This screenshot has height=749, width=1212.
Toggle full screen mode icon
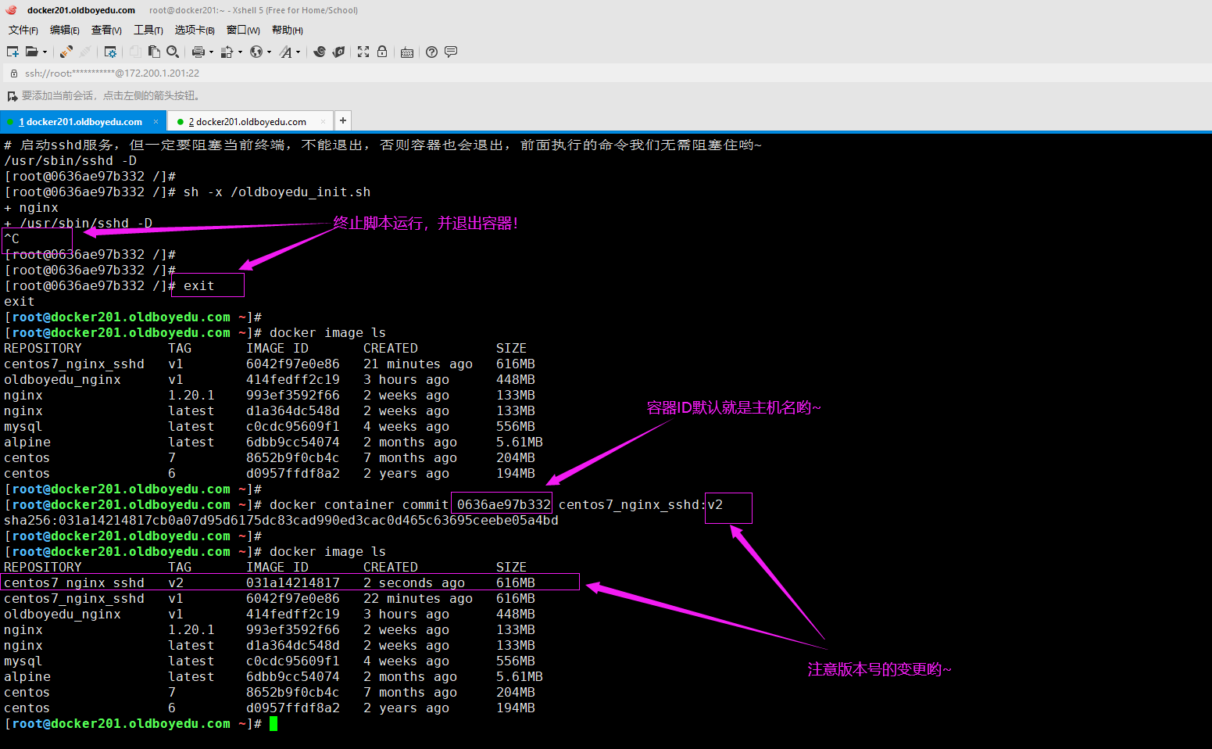[x=363, y=52]
